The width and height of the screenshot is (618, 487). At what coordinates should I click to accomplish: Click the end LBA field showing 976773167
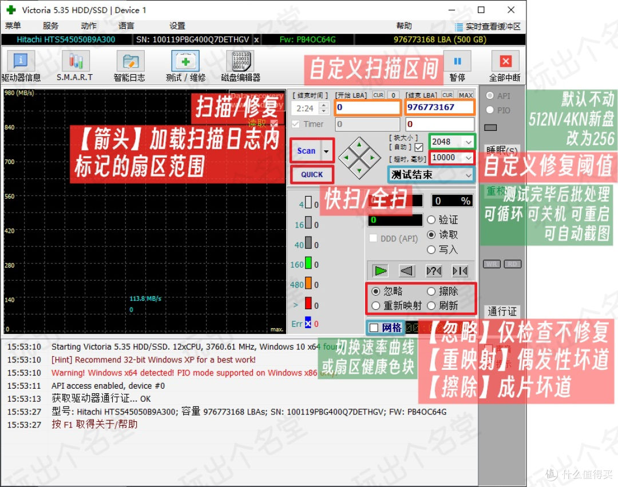pos(439,107)
